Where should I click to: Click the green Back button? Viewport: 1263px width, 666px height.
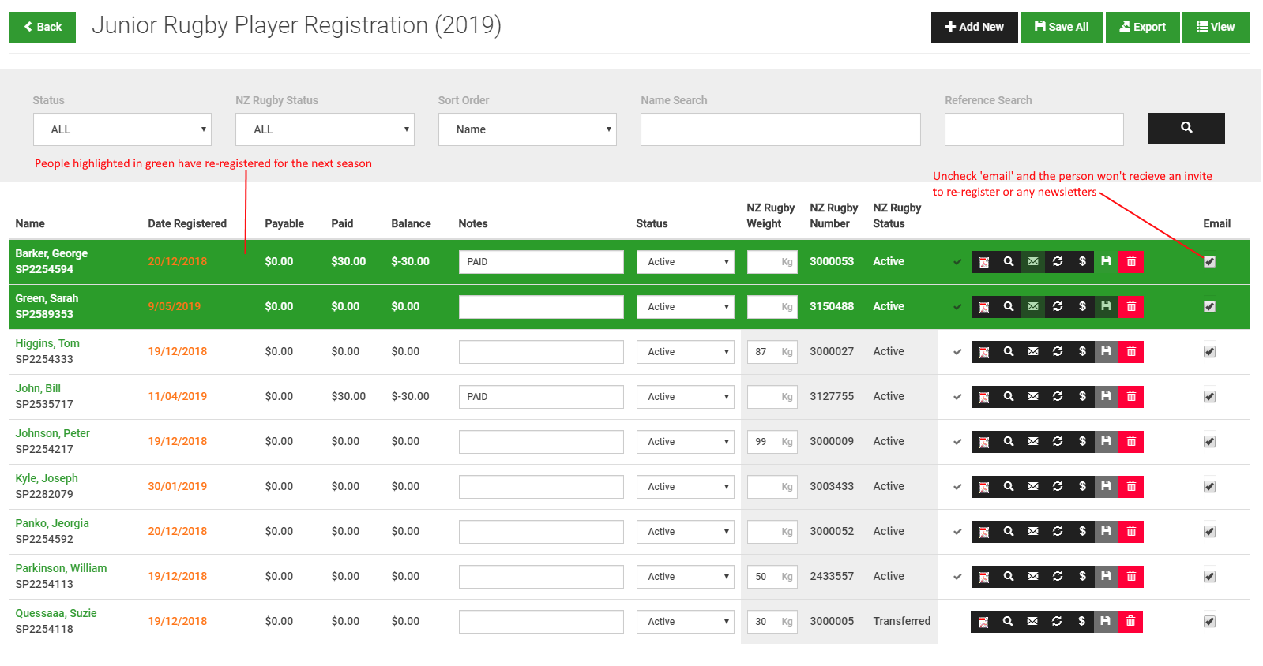tap(43, 27)
